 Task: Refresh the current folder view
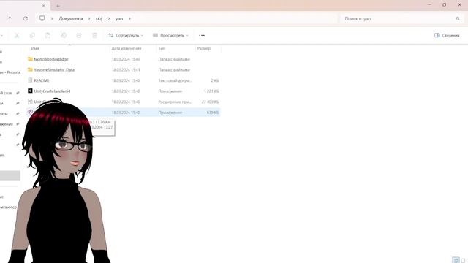click(26, 18)
